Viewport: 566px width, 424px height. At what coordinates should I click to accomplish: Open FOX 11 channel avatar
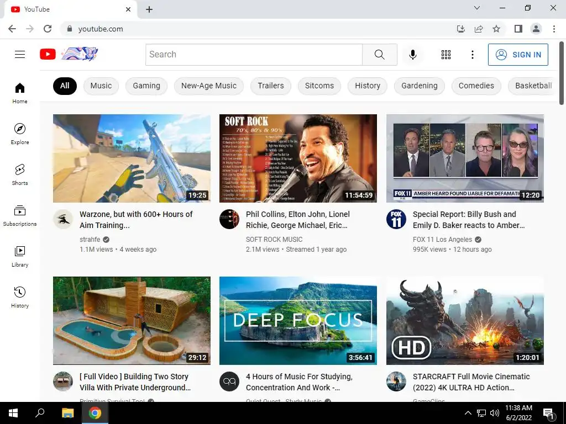[396, 219]
